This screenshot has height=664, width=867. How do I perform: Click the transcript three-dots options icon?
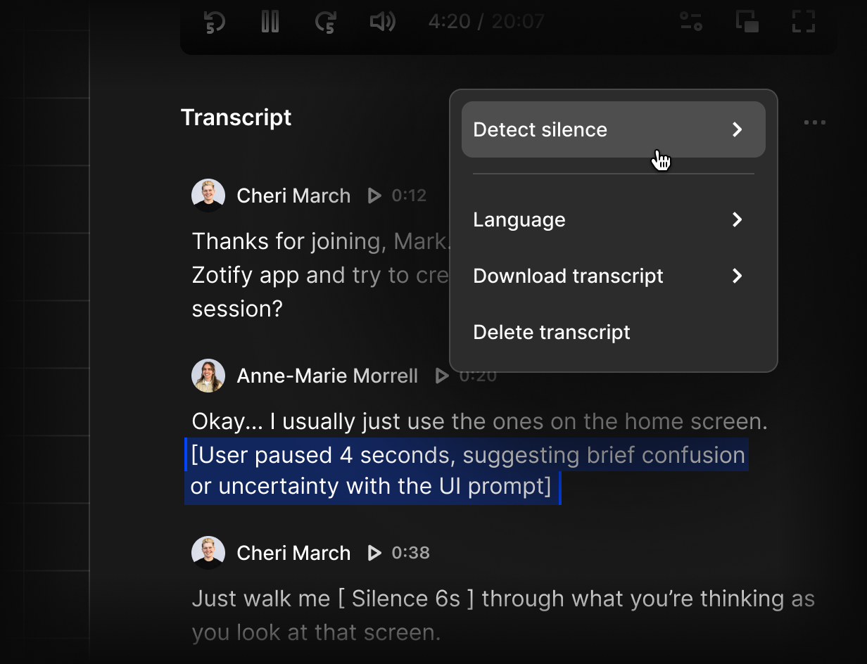(815, 123)
